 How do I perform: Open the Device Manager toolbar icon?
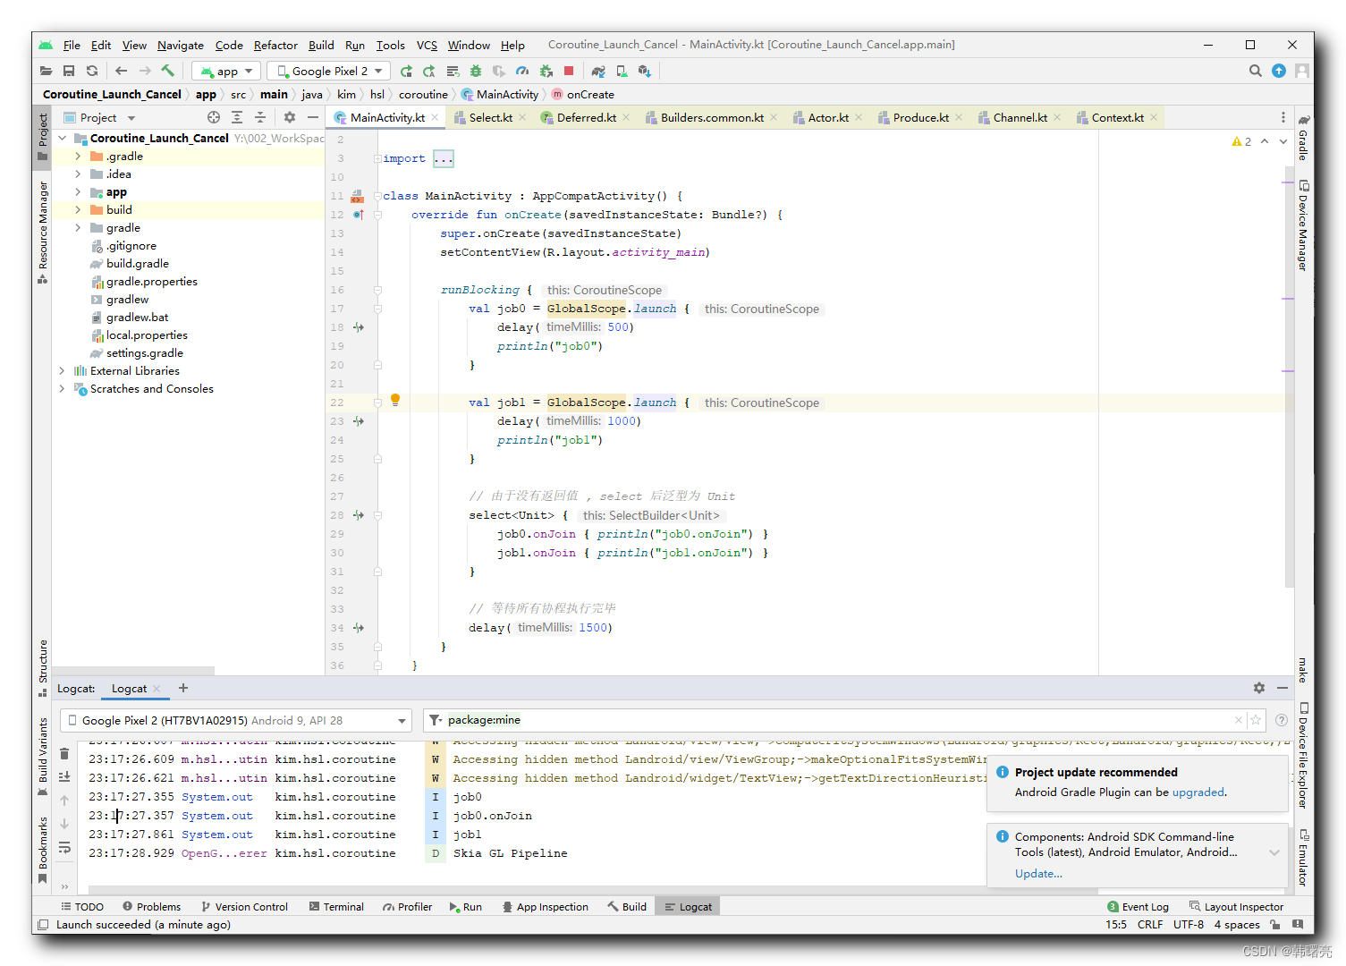pyautogui.click(x=622, y=71)
